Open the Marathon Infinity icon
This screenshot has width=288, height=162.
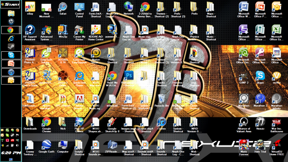coord(277,101)
